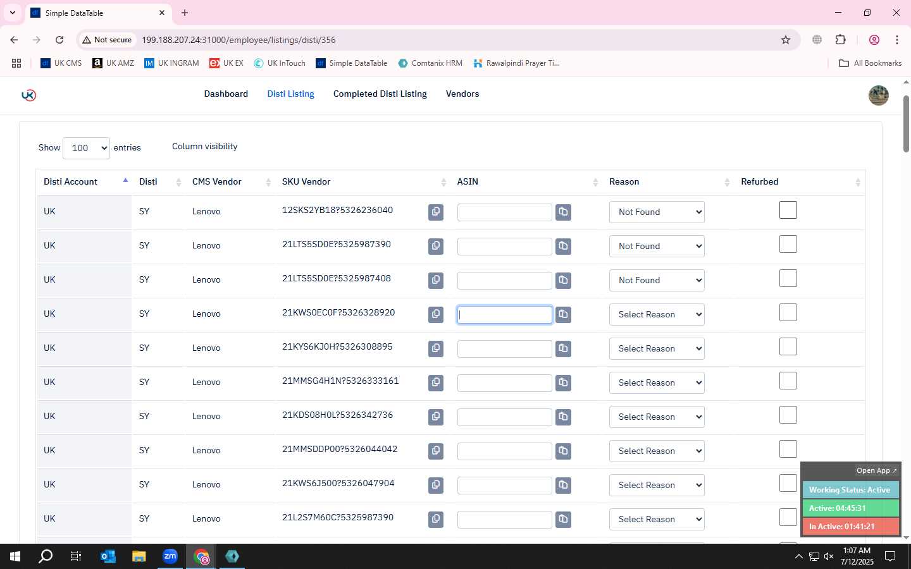This screenshot has width=911, height=569.
Task: Copy SKU 21MMSG4H1N?5326333161 using copy icon
Action: click(436, 383)
